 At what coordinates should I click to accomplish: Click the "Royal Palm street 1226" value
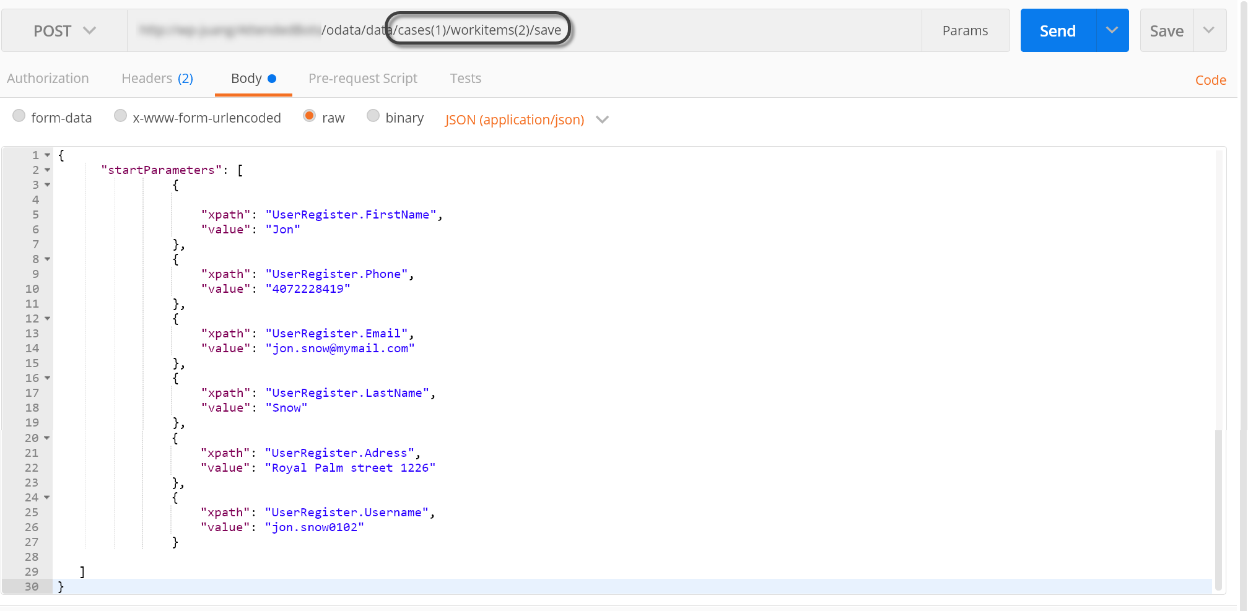coord(350,468)
